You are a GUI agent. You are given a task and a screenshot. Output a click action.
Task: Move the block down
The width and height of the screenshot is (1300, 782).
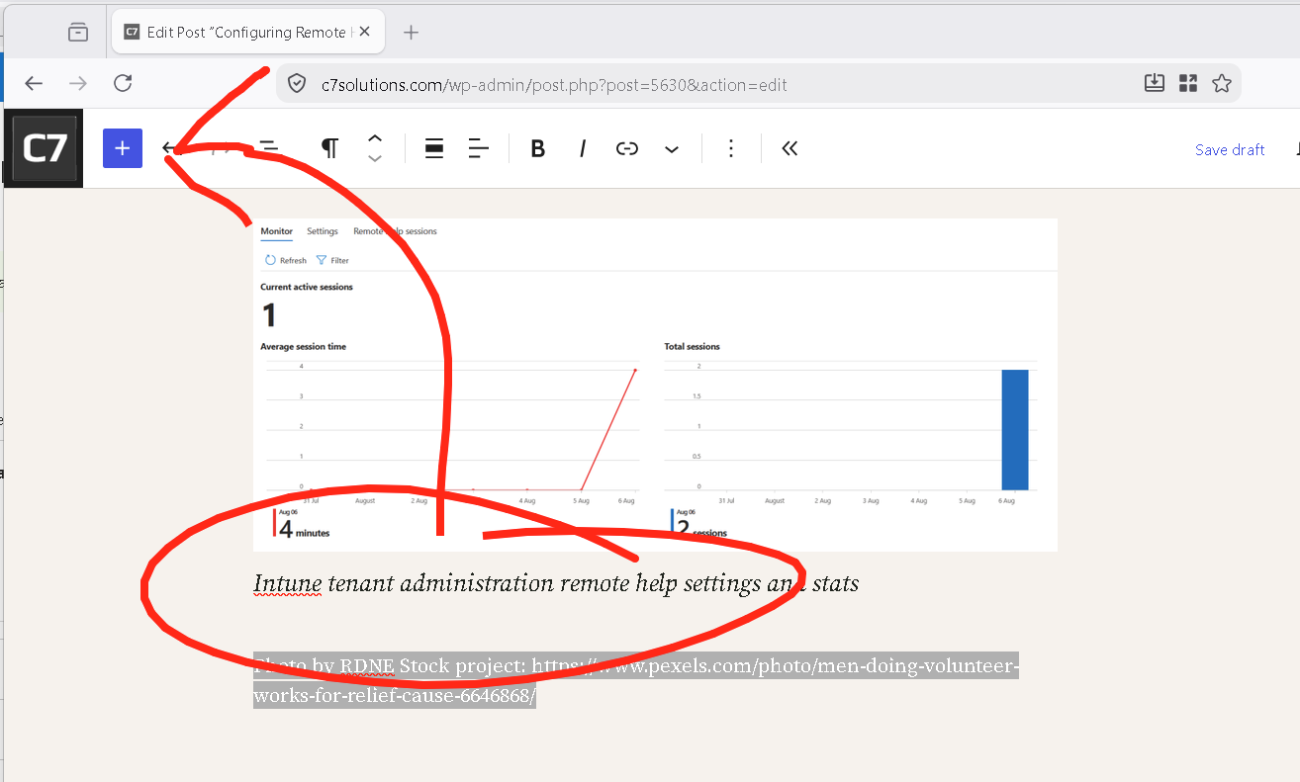(375, 158)
